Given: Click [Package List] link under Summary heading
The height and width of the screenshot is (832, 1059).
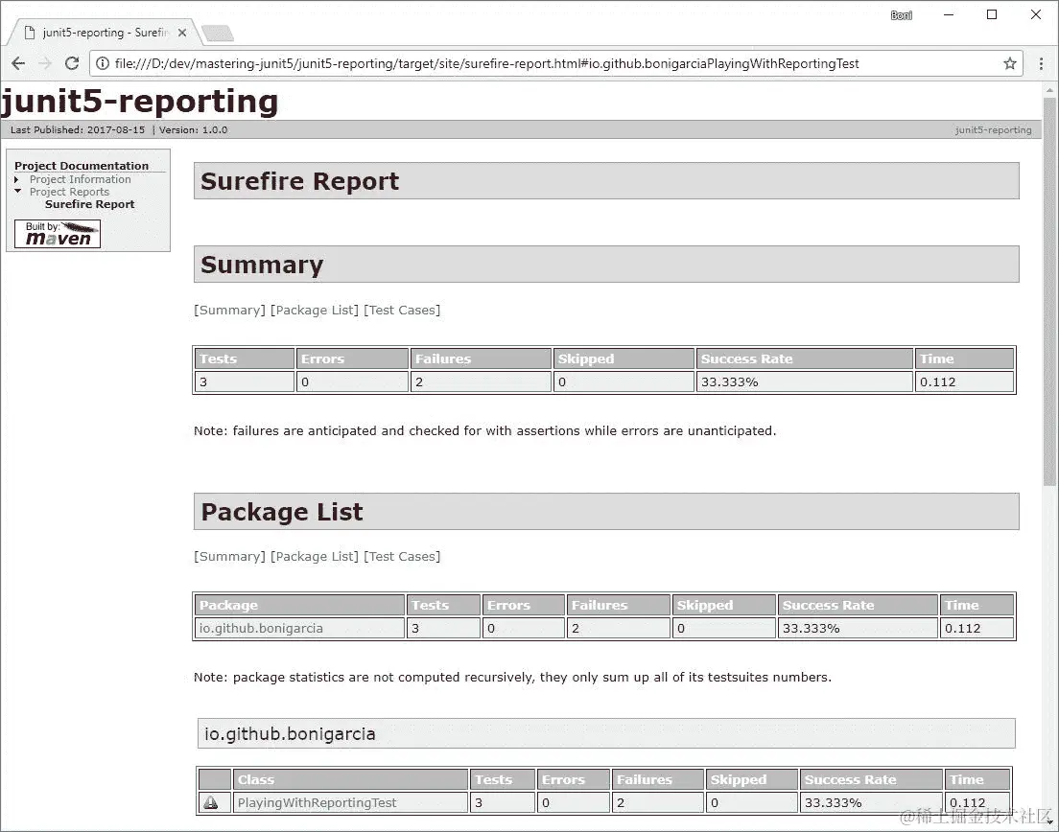Looking at the screenshot, I should coord(315,310).
